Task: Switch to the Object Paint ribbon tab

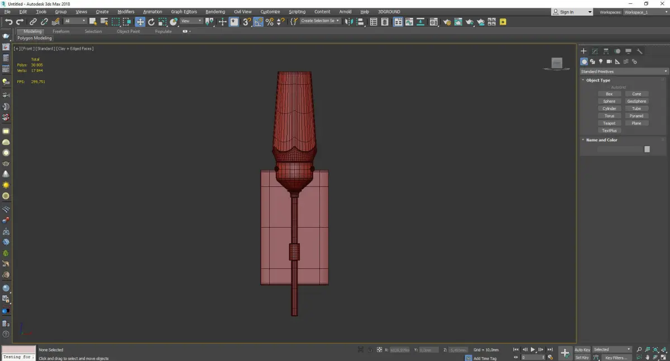Action: point(128,31)
